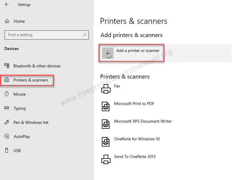
Task: Go to Mouse settings
Action: 20,94
